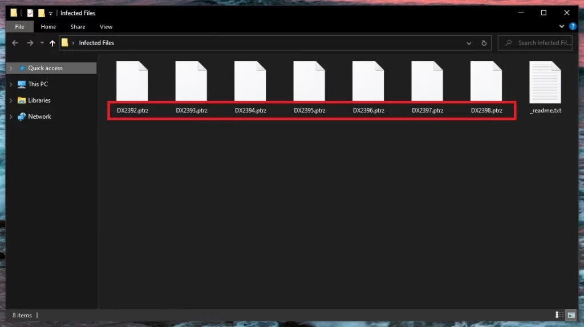Go forward with the forward arrow

30,43
